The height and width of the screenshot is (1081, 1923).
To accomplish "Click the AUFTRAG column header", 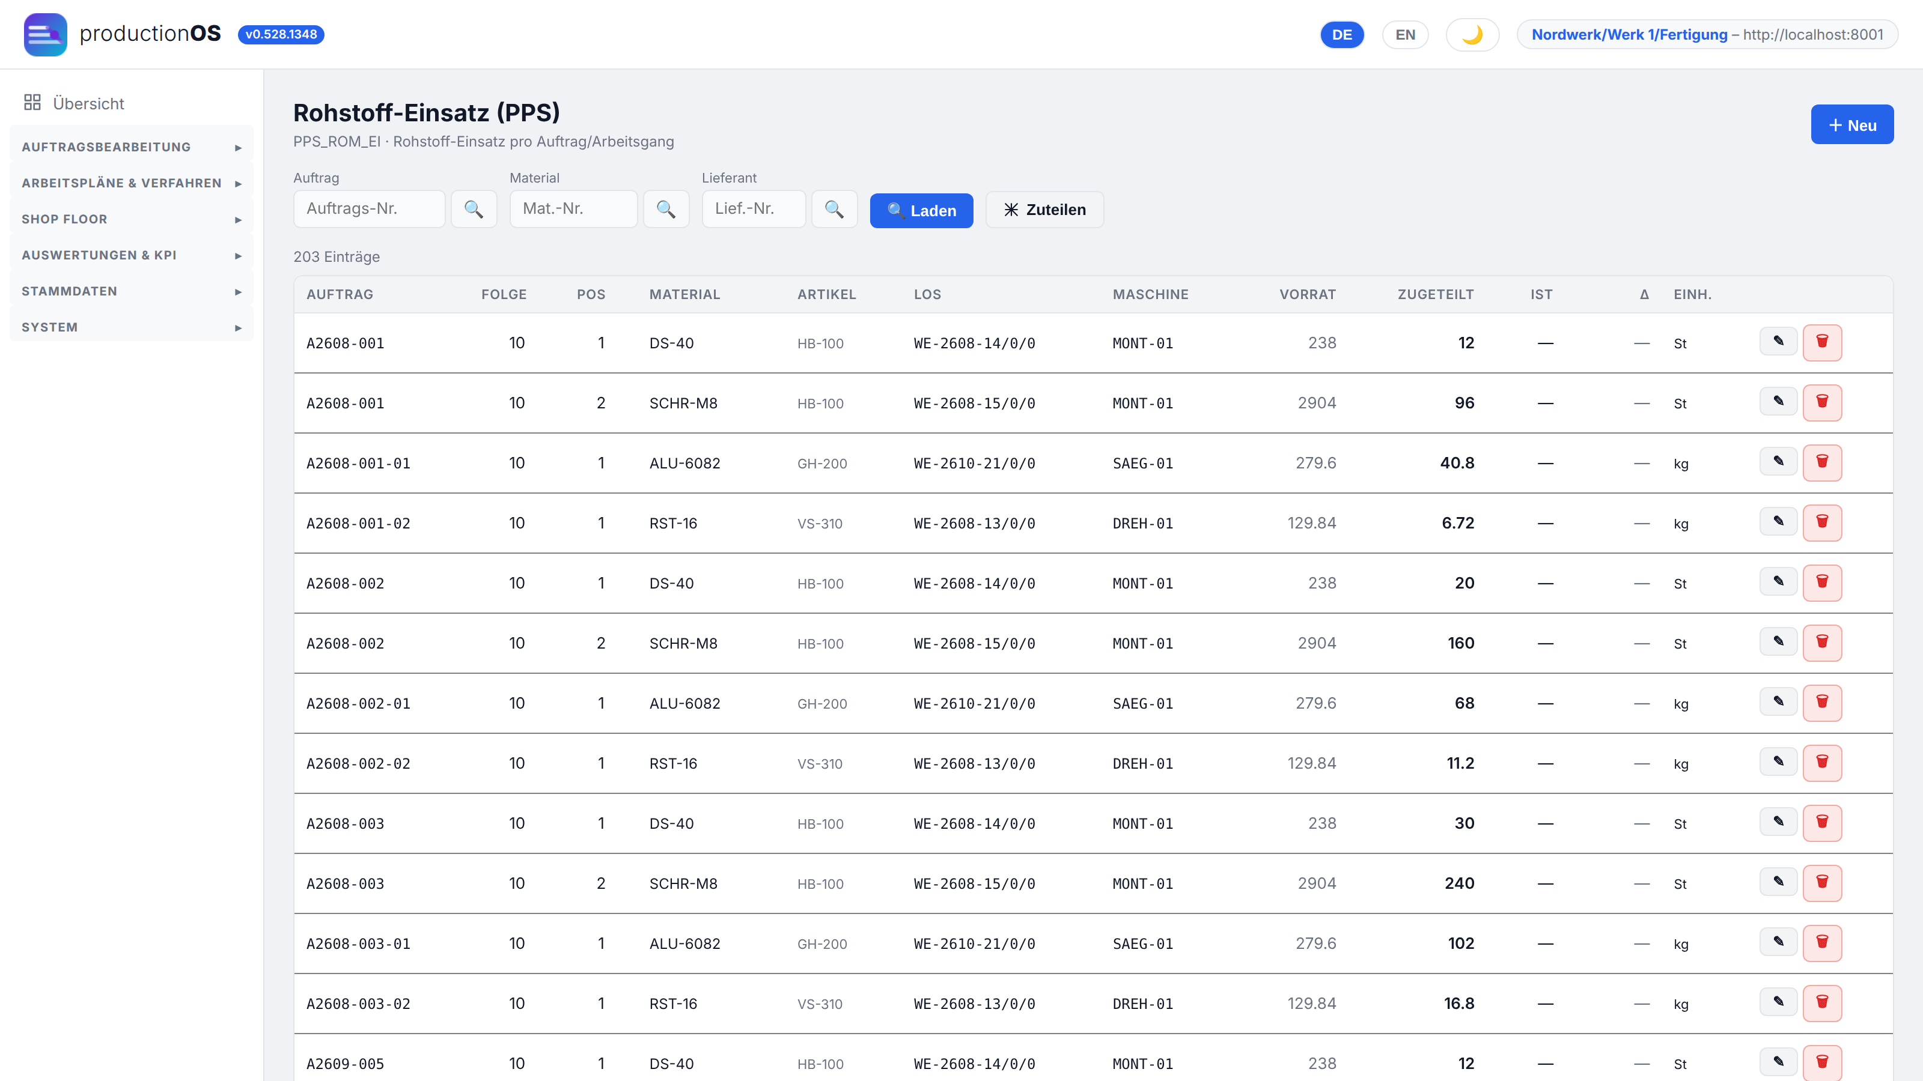I will click(x=340, y=295).
